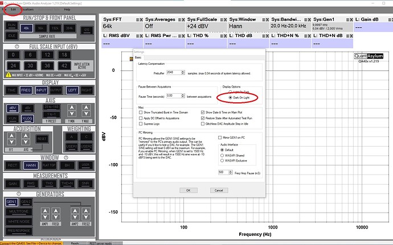This screenshot has height=245, width=393.
Task: Select the dBV axis unit
Action: [x=13, y=109]
